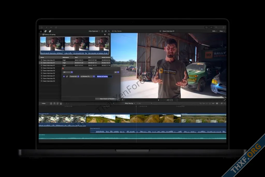
Task: Open the Libraries sidebar icon
Action: (x=41, y=31)
